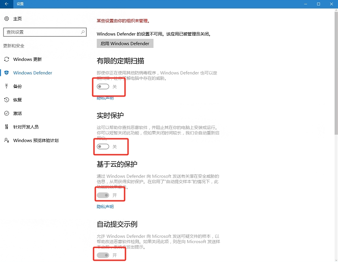This screenshot has height=262, width=338.
Task: Go back with the arrow button
Action: click(6, 4)
